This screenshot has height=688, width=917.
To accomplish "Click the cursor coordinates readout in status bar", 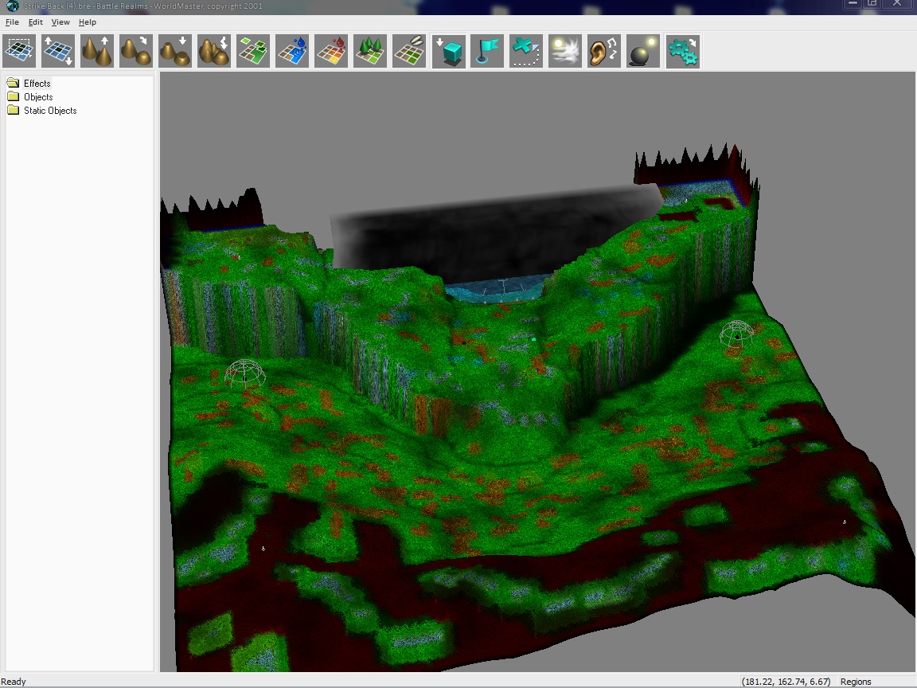I will 786,682.
